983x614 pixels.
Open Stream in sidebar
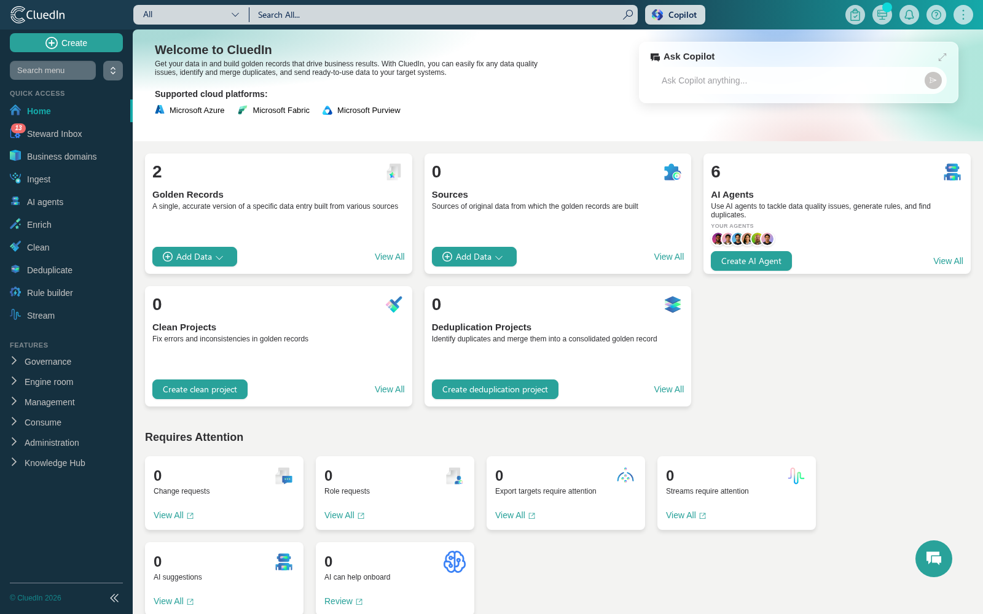41,316
